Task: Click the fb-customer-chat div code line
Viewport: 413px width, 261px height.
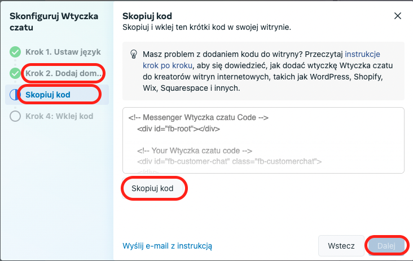Action: (x=229, y=162)
